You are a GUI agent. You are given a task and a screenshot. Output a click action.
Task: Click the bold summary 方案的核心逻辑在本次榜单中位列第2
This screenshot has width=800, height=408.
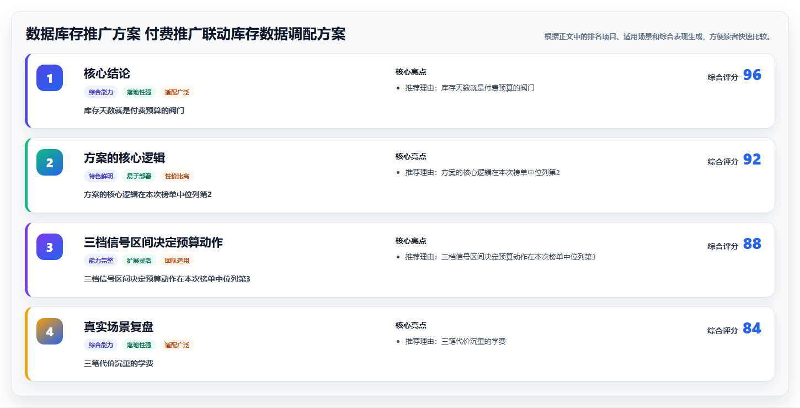(148, 194)
